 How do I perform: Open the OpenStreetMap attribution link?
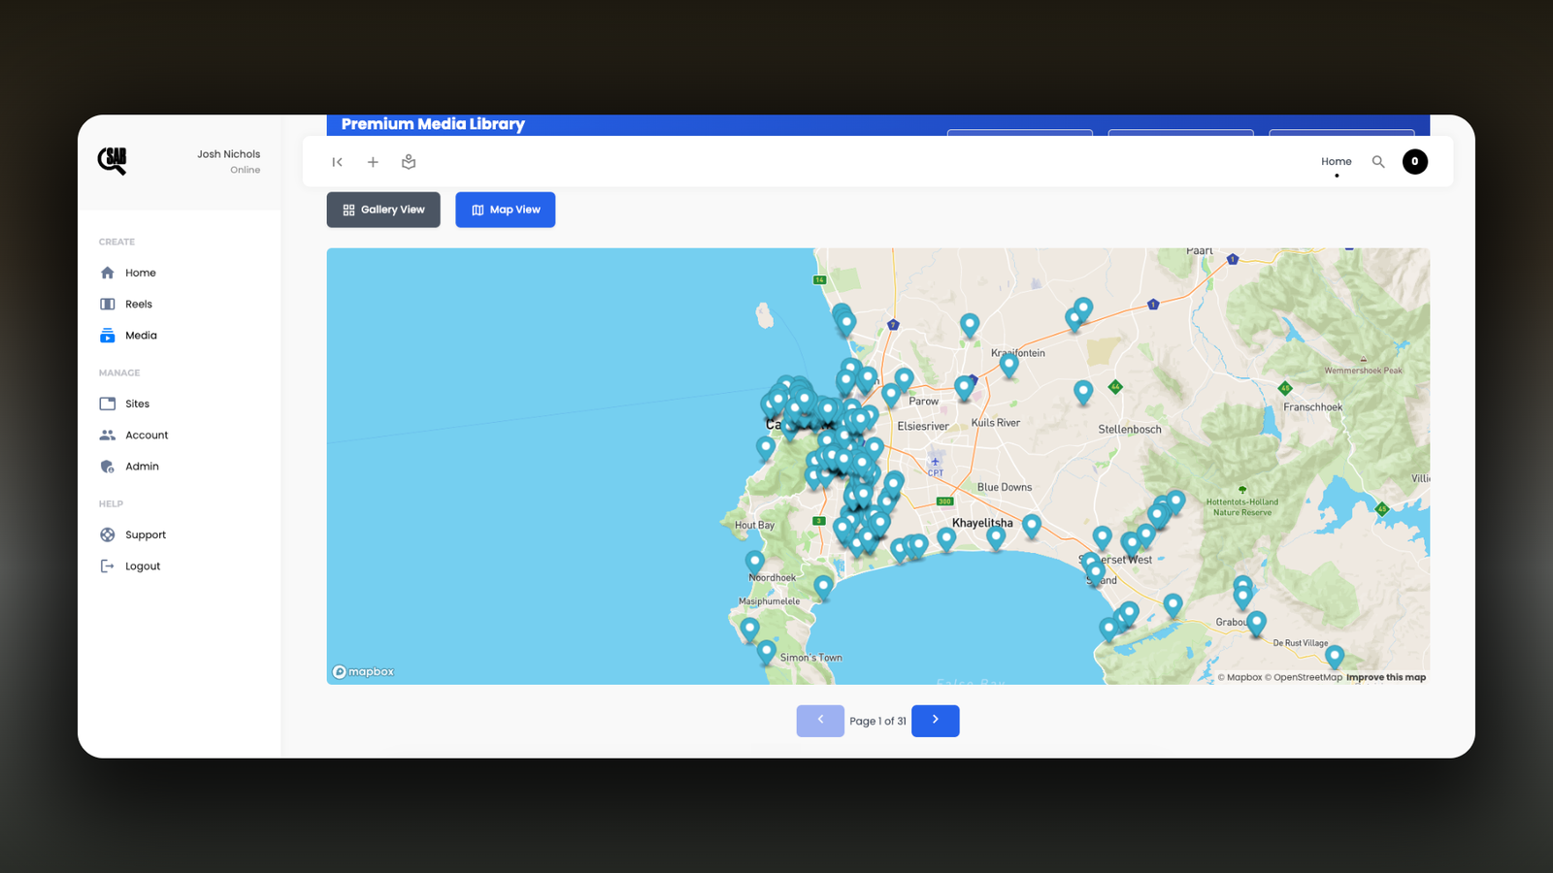coord(1304,677)
